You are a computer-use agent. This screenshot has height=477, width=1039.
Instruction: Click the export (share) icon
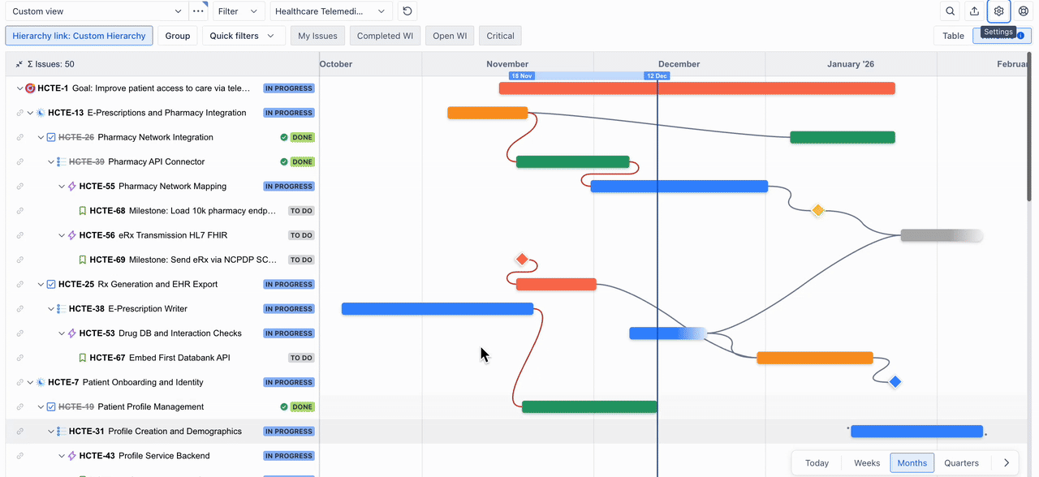[x=976, y=11]
